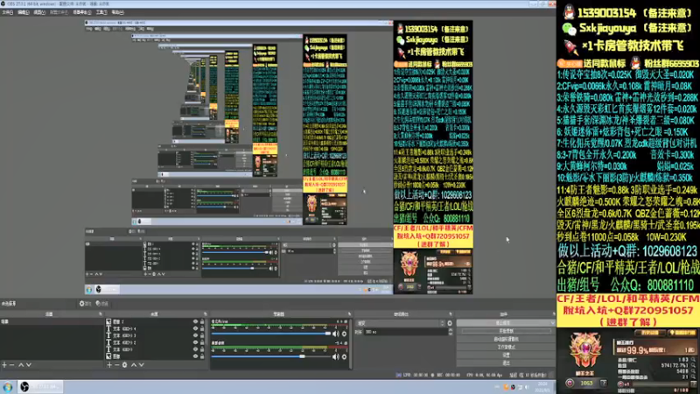Open the 麦克风/Aux channel gear settings

point(344,334)
